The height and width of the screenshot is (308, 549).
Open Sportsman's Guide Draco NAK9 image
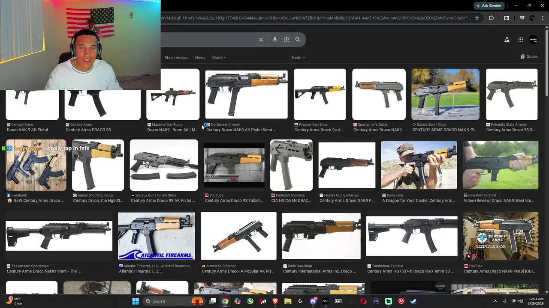pyautogui.click(x=379, y=94)
